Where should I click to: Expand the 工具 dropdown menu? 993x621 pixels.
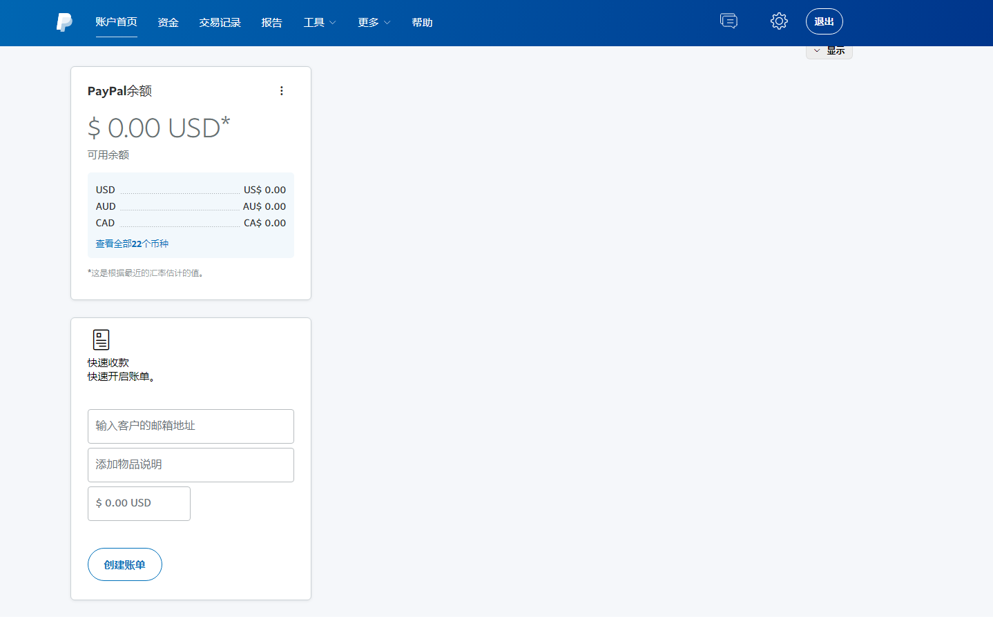(x=320, y=23)
